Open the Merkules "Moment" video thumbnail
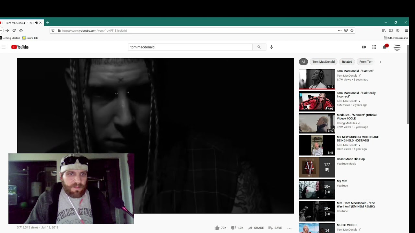The height and width of the screenshot is (233, 415). (x=317, y=123)
